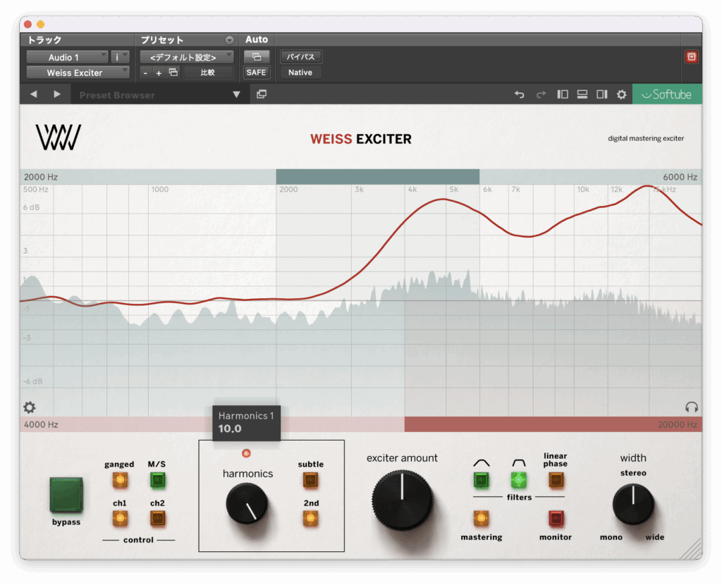
Task: Click the bypass (バイパス) button
Action: pos(300,57)
